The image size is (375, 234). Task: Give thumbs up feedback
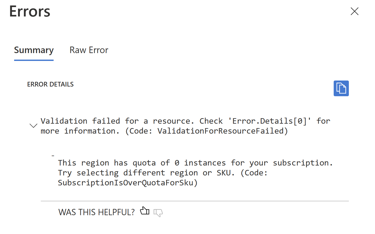(145, 211)
